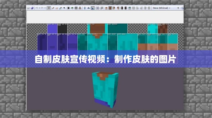The height and width of the screenshot is (118, 212).
Task: Switch to 3D perspective view person icon
Action: point(85,8)
